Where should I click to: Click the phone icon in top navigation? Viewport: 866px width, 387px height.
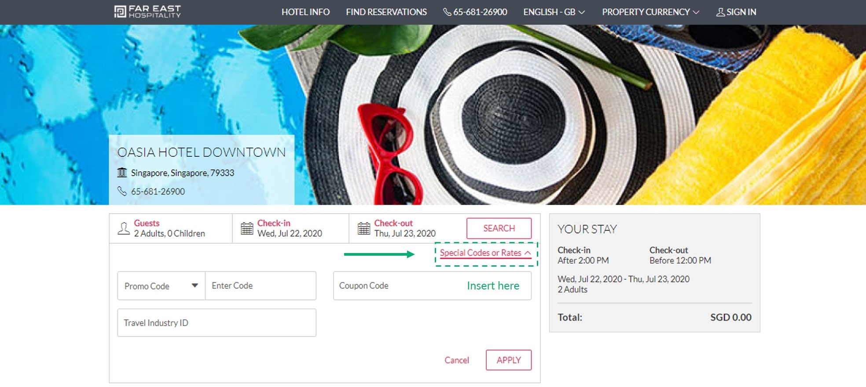point(447,12)
